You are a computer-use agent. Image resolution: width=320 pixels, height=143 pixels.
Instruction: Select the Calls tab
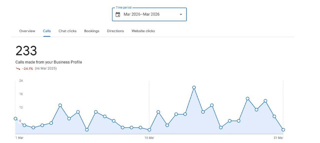pyautogui.click(x=47, y=31)
